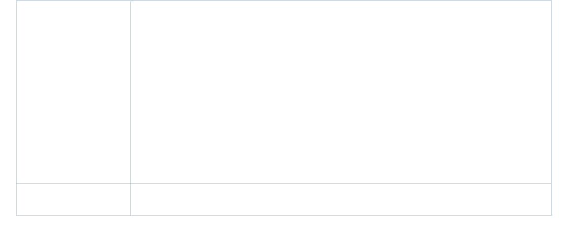This screenshot has height=228, width=568.
Task: Click inside the tall empty left table cell
Action: coord(73,92)
